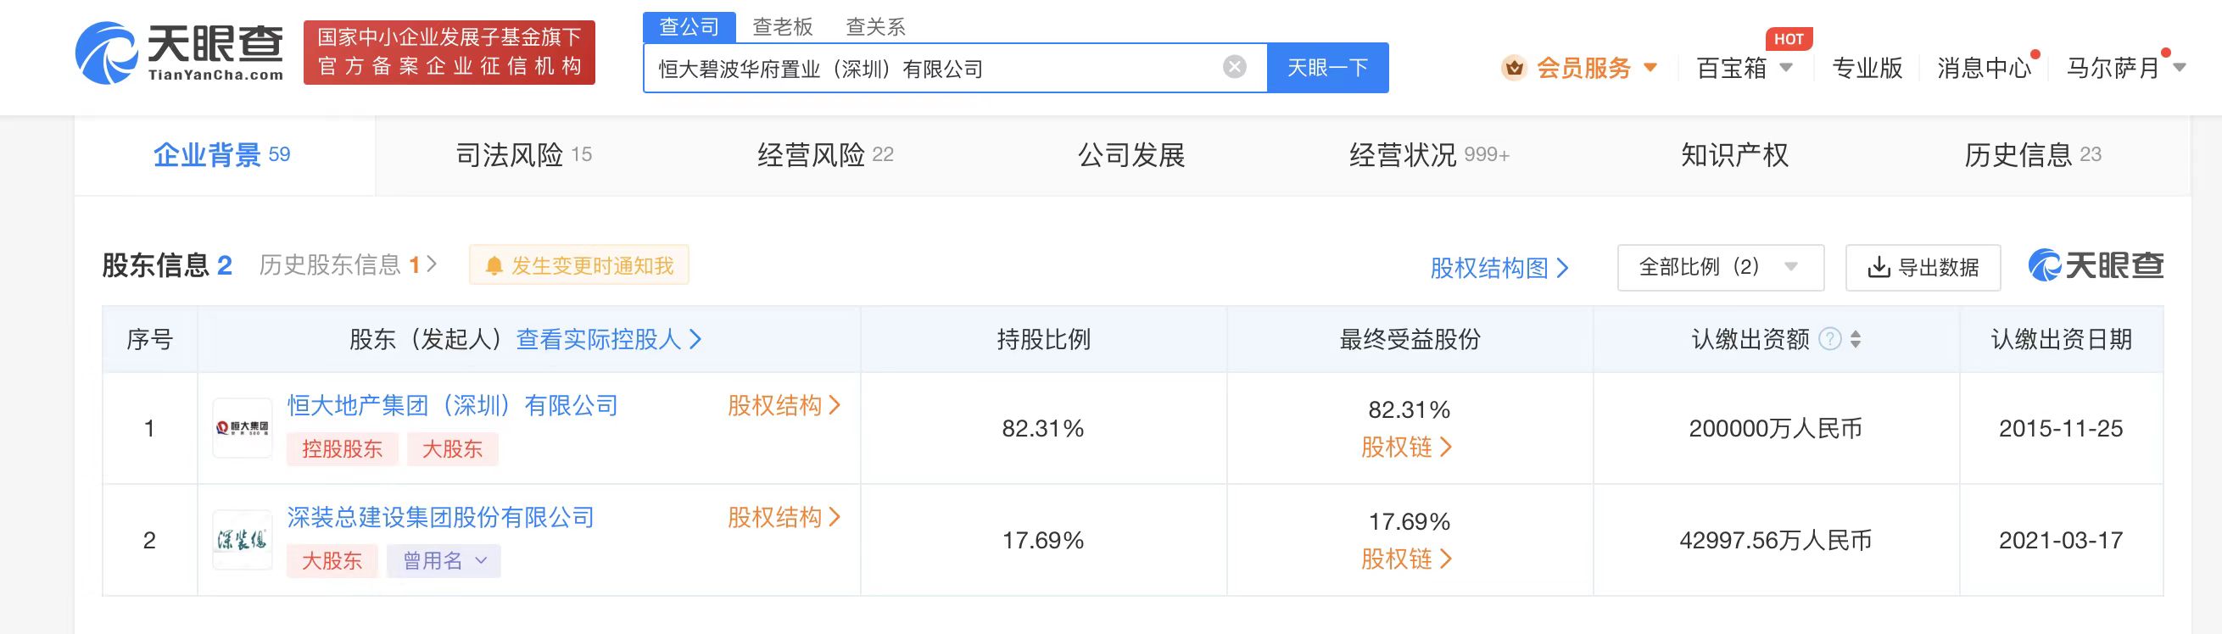The height and width of the screenshot is (634, 2222).
Task: Open the 恒大集团 shareholder logo thumbnail
Action: 243,428
